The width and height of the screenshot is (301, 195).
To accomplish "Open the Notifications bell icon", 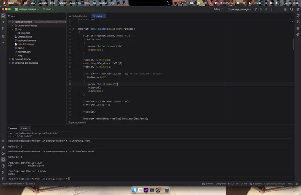I will [298, 16].
